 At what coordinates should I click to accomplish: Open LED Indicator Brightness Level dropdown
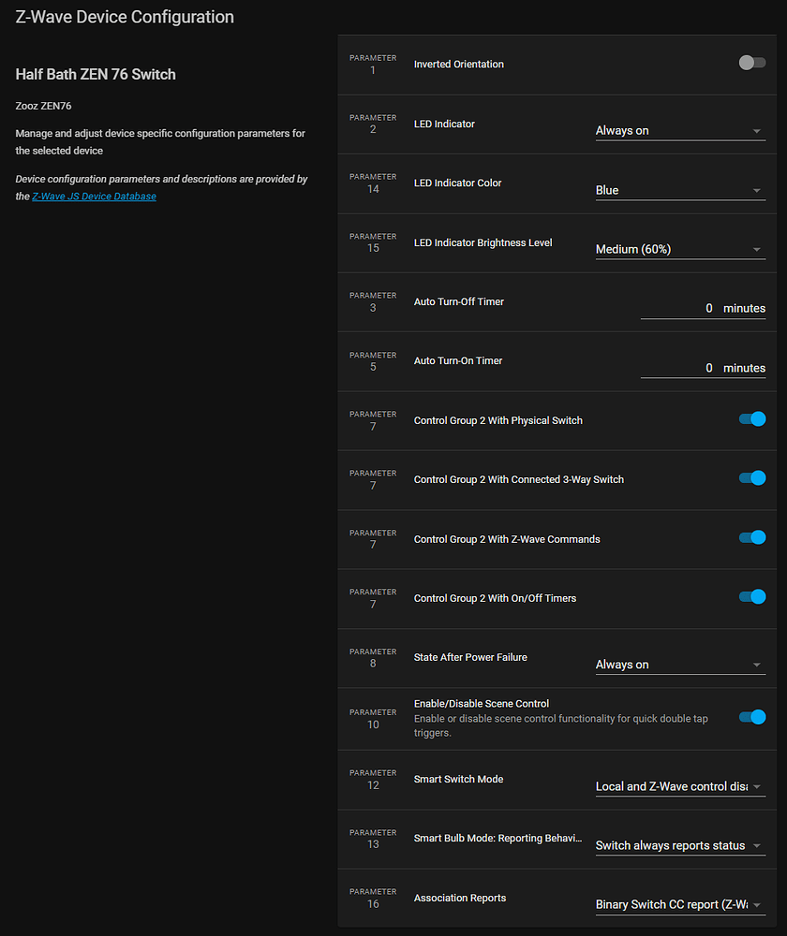(679, 249)
